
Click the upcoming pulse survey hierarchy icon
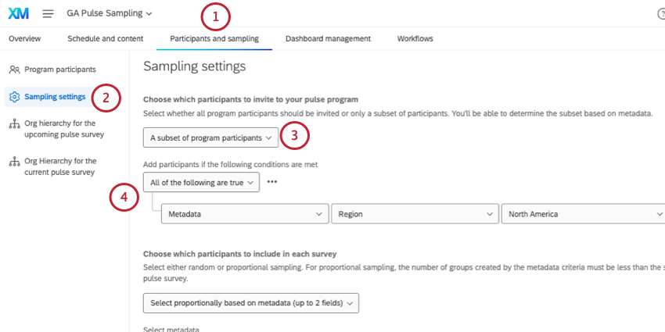[x=14, y=123]
